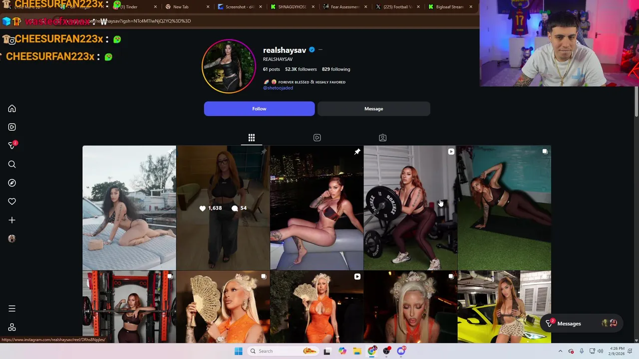Select the Posts grid tab
The image size is (639, 359).
pos(252,138)
